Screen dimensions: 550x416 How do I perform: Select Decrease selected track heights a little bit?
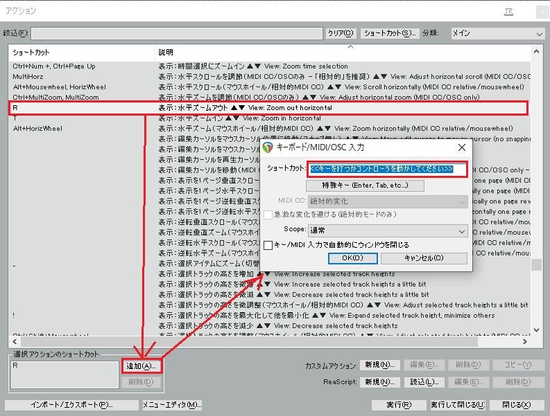269,294
